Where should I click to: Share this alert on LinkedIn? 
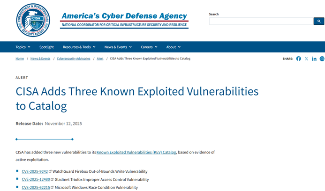(314, 59)
